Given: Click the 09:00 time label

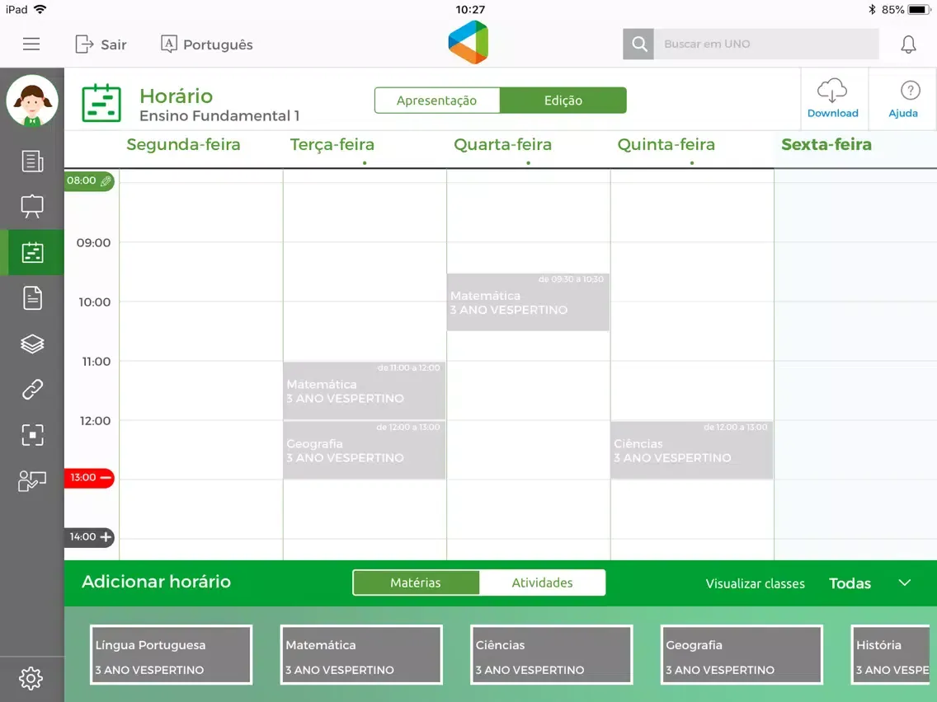Looking at the screenshot, I should pyautogui.click(x=93, y=243).
